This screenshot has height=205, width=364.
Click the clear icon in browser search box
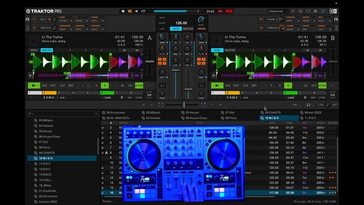(96, 114)
